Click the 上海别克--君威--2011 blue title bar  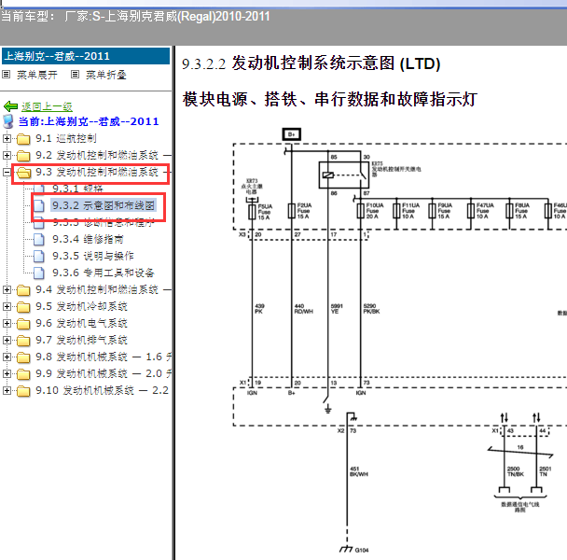(86, 56)
